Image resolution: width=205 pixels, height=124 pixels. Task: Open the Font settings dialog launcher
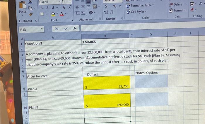click(72, 20)
